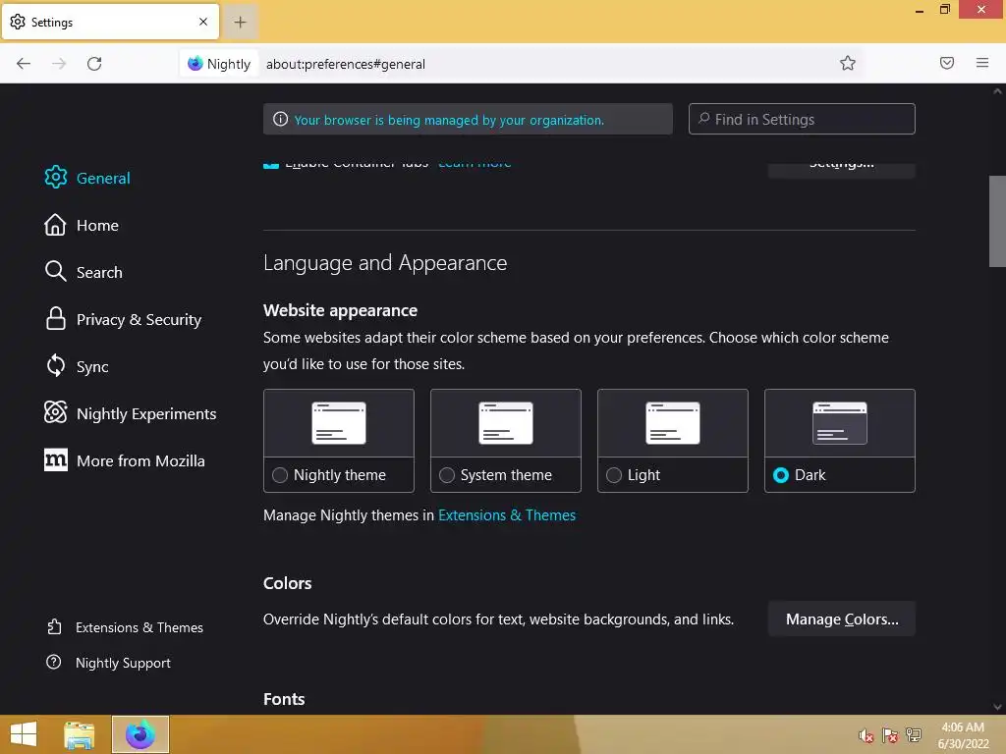Close the Settings tab
Image resolution: width=1006 pixels, height=754 pixels.
[x=203, y=22]
